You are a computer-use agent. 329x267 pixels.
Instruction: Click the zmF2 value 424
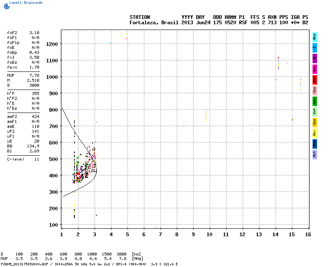tap(35, 117)
